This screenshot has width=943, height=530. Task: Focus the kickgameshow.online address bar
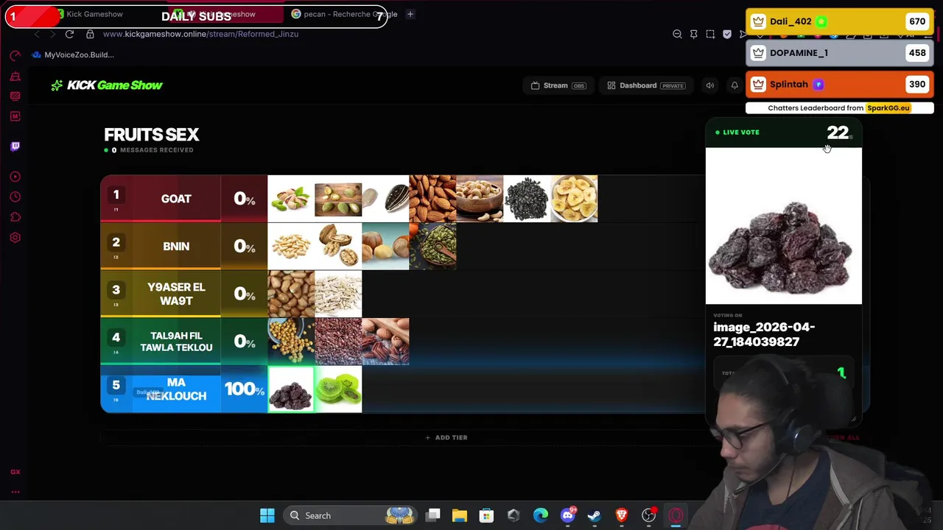[200, 34]
